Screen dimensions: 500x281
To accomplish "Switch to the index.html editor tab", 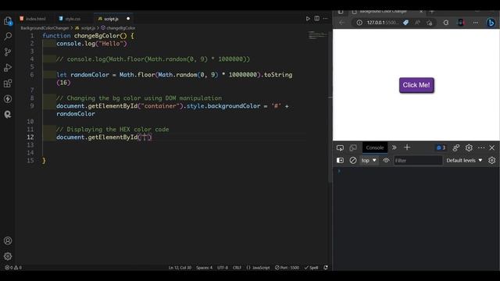I will tap(33, 19).
